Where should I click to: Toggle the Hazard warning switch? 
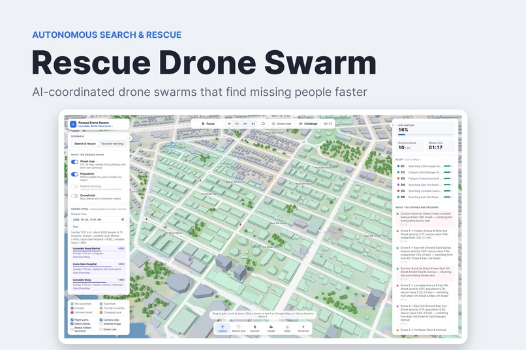[x=74, y=186]
